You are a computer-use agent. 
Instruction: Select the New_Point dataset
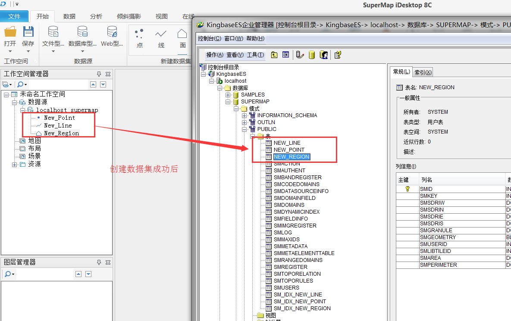point(60,118)
